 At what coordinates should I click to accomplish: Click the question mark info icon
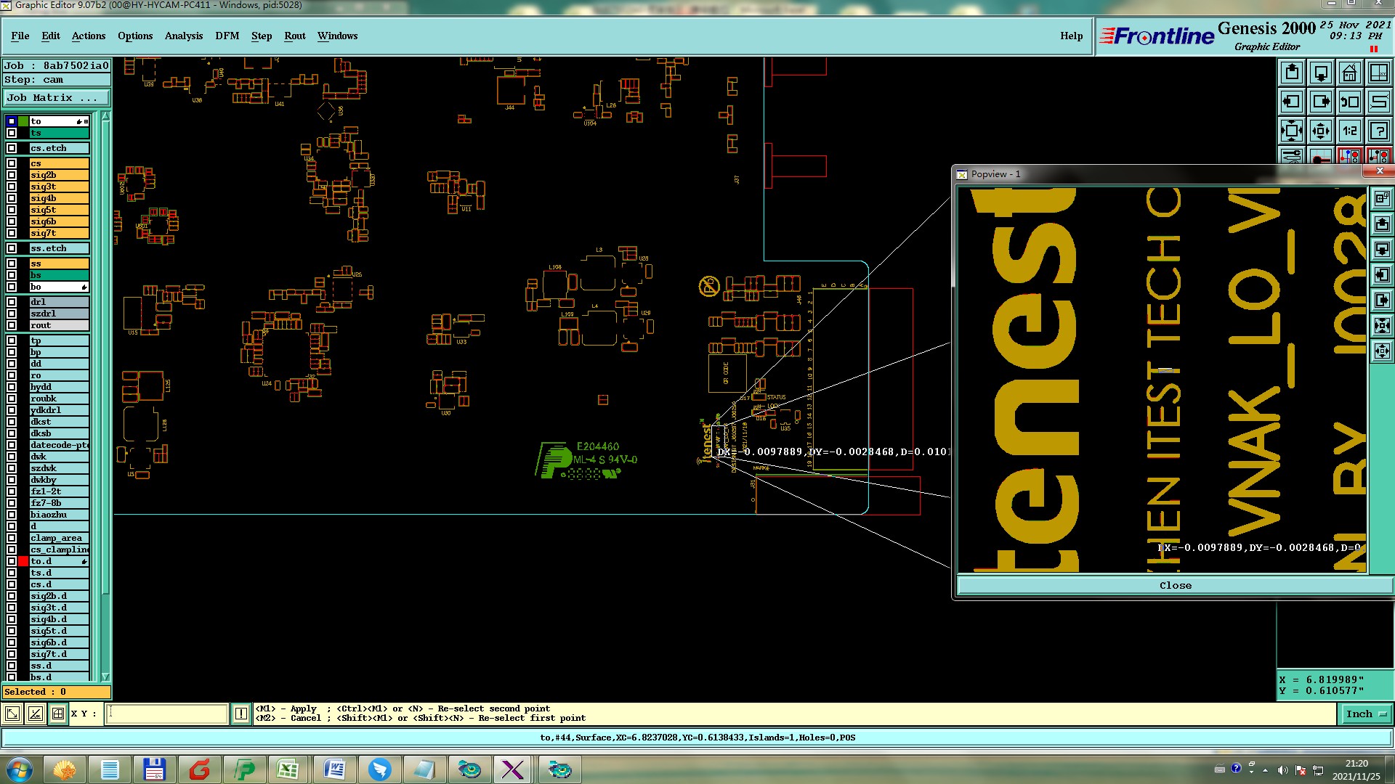(1379, 131)
